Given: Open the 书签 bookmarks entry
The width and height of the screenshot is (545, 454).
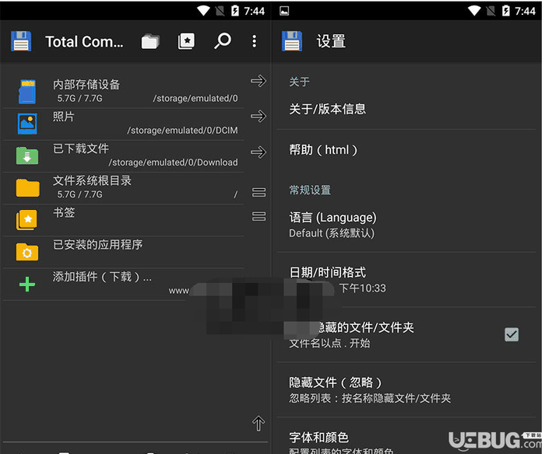Looking at the screenshot, I should tap(123, 220).
